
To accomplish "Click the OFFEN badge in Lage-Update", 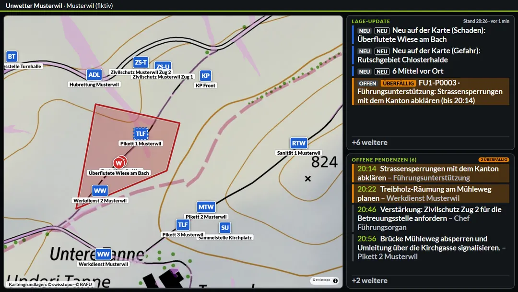I will 367,84.
